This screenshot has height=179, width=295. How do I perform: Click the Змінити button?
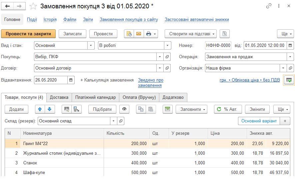tap(257, 109)
